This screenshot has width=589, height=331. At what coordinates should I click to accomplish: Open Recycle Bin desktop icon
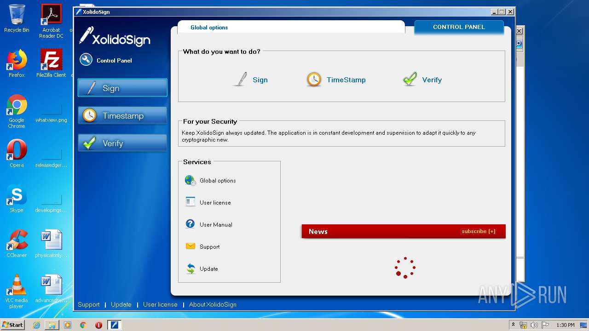click(17, 18)
